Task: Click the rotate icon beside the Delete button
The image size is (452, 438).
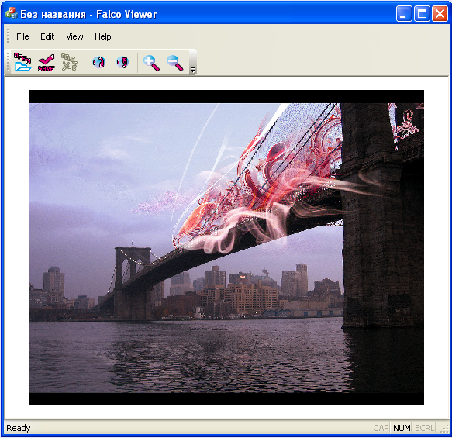Action: click(x=98, y=62)
